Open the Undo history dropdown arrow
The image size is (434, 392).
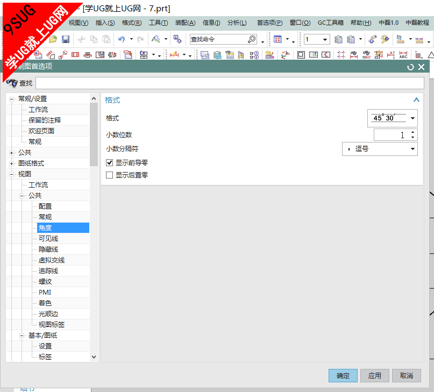(131, 39)
